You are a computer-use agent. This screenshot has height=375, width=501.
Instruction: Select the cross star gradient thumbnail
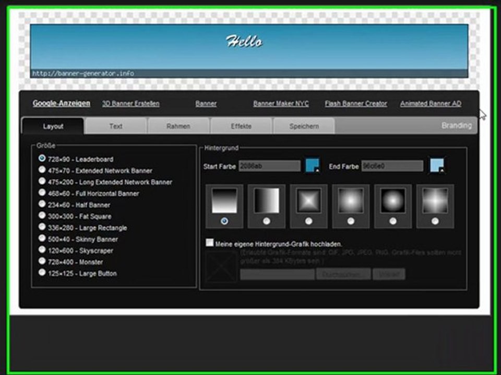point(435,201)
